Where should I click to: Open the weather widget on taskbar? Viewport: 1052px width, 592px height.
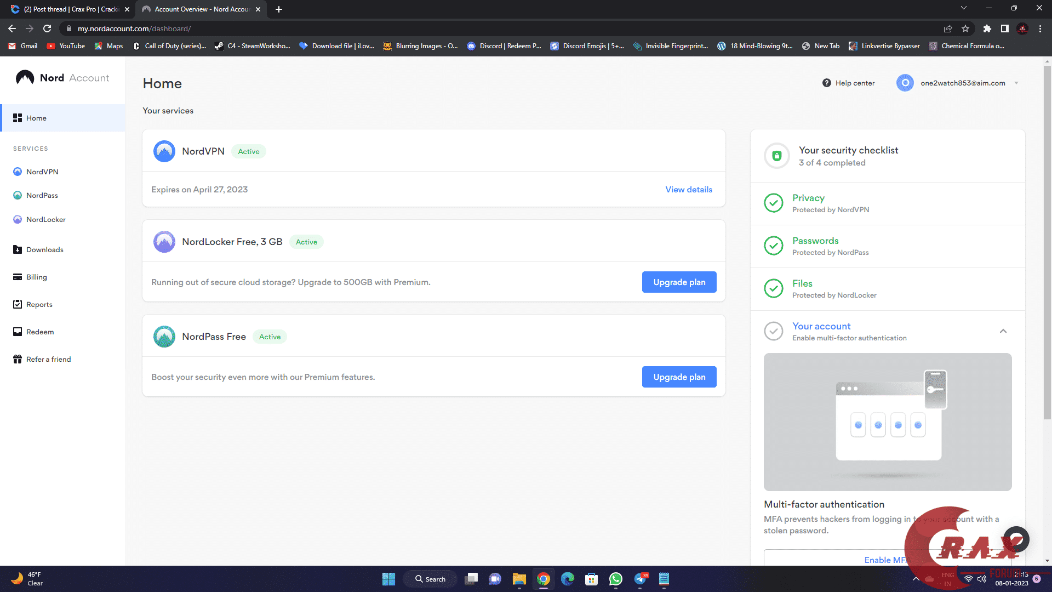26,579
